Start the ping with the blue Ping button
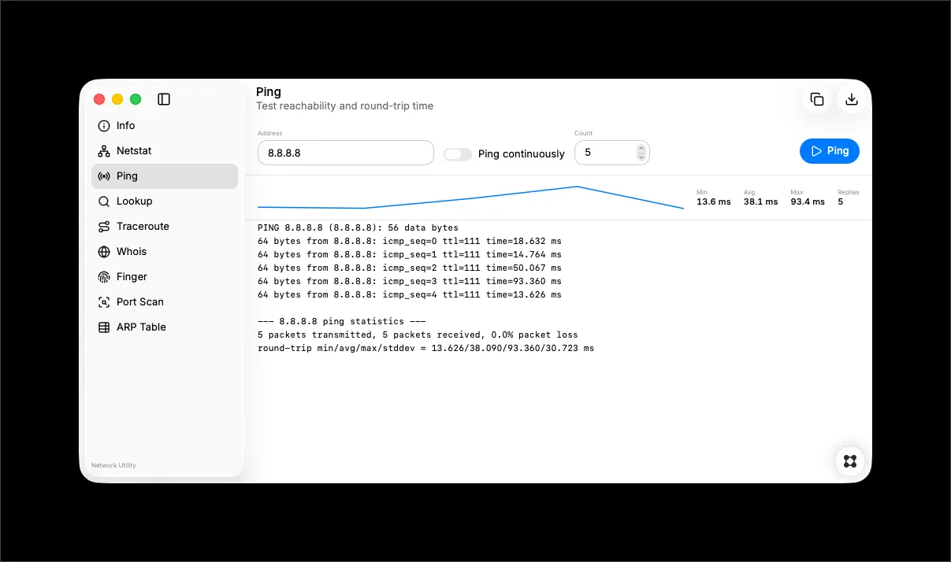The height and width of the screenshot is (562, 951). click(830, 151)
